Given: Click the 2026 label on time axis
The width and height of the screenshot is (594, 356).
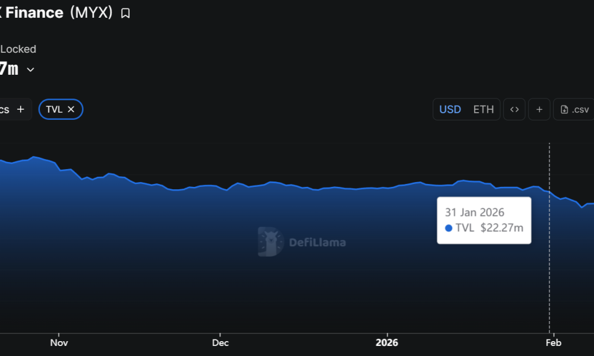Looking at the screenshot, I should click(x=387, y=343).
